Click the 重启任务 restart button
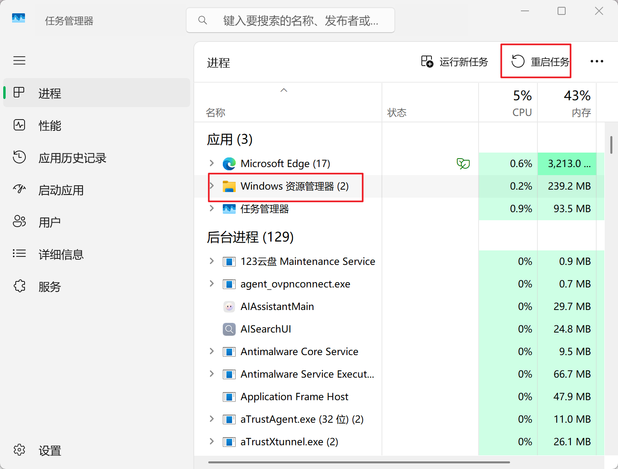The width and height of the screenshot is (618, 469). pos(540,62)
